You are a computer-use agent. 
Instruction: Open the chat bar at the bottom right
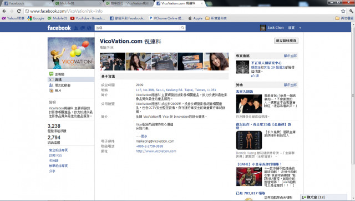(324, 197)
